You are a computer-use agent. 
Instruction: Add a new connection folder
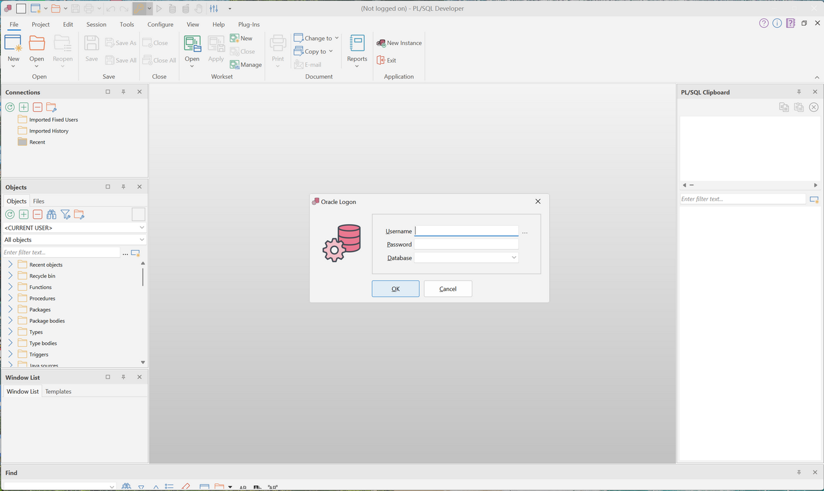(51, 107)
